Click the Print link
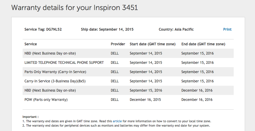 click(227, 29)
